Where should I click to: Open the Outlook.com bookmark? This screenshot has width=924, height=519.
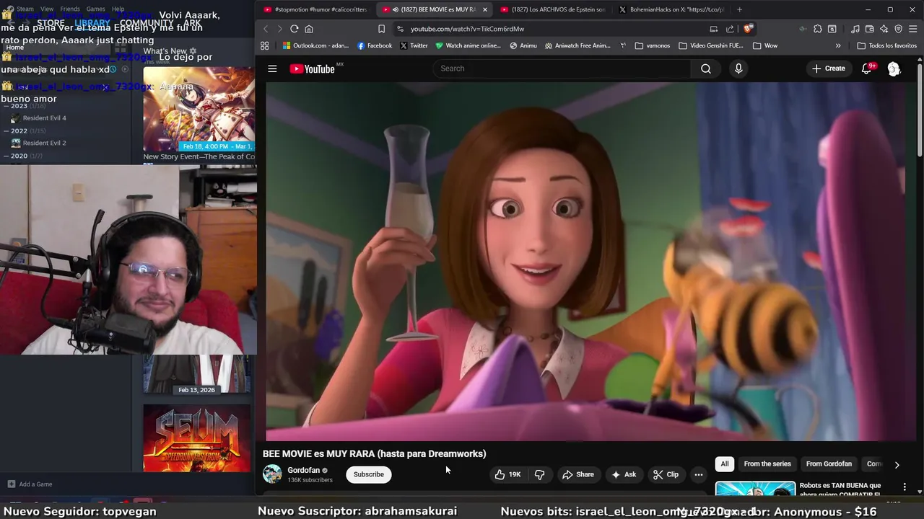(315, 45)
